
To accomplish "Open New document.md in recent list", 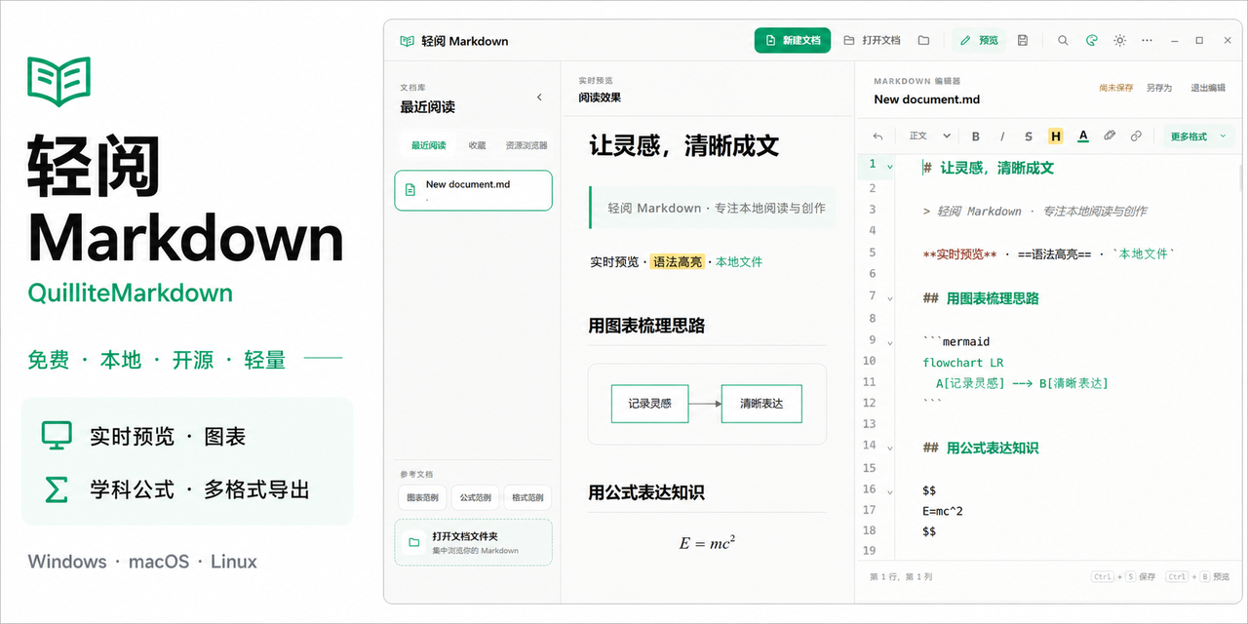I will click(x=473, y=190).
